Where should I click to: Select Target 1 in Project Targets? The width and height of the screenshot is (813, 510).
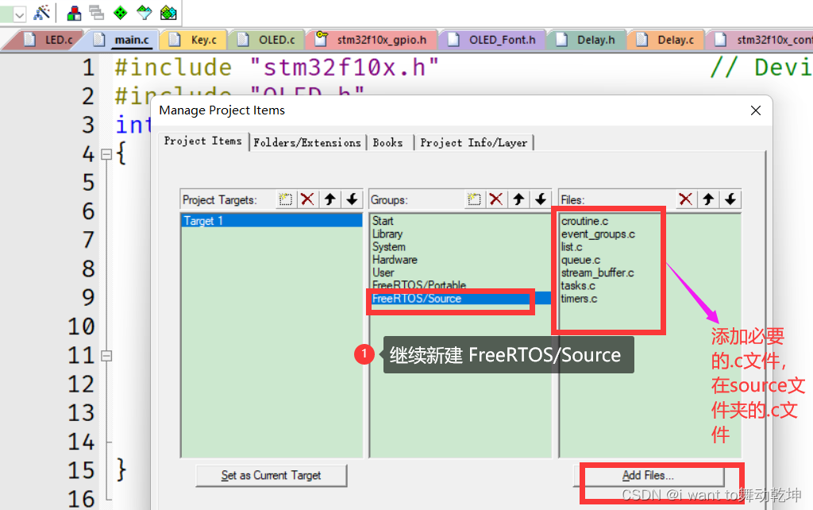[x=272, y=221]
